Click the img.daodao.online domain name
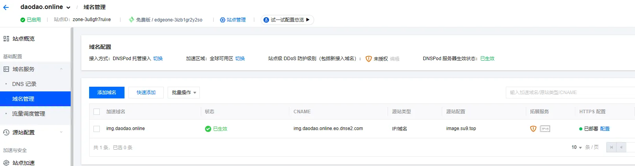Viewport: 635px width, 166px height. click(x=126, y=129)
